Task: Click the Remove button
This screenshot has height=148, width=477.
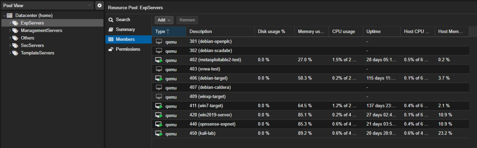Action: (187, 20)
